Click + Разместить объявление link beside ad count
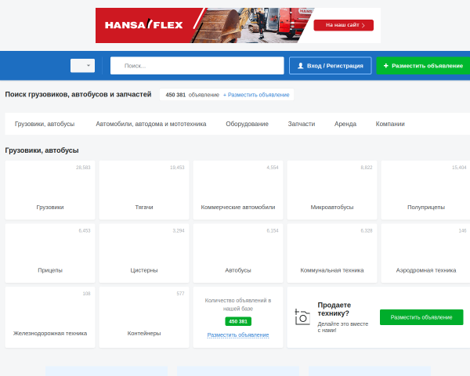The height and width of the screenshot is (376, 470). (x=256, y=95)
